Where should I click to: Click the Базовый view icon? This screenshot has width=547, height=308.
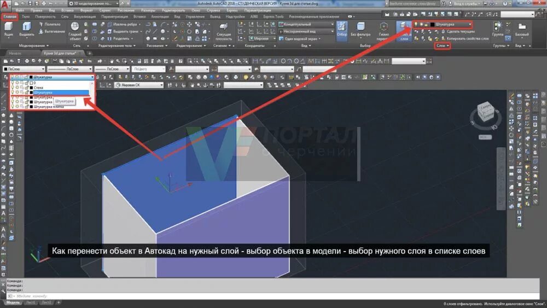point(522,30)
